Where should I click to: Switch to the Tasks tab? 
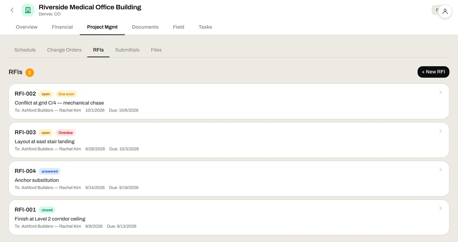click(205, 27)
